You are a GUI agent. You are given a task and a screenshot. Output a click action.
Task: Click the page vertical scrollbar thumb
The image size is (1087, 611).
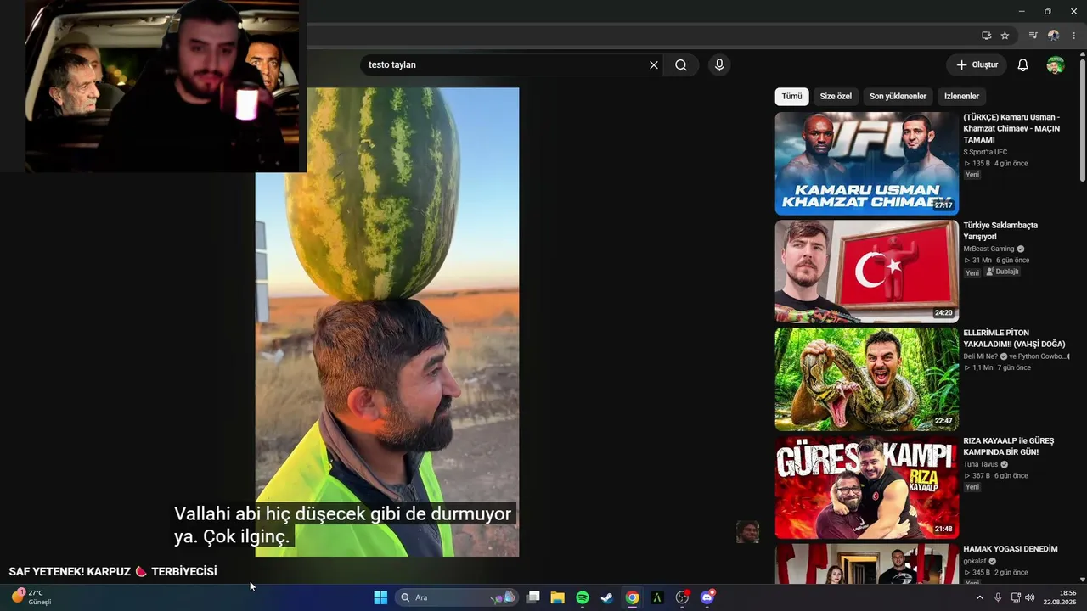point(1083,119)
